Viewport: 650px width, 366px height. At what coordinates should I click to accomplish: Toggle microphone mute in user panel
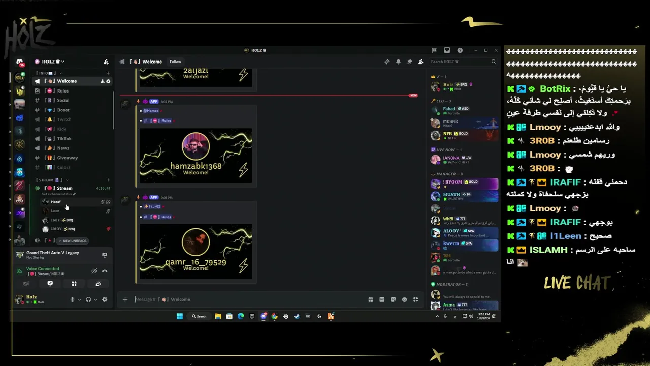72,299
